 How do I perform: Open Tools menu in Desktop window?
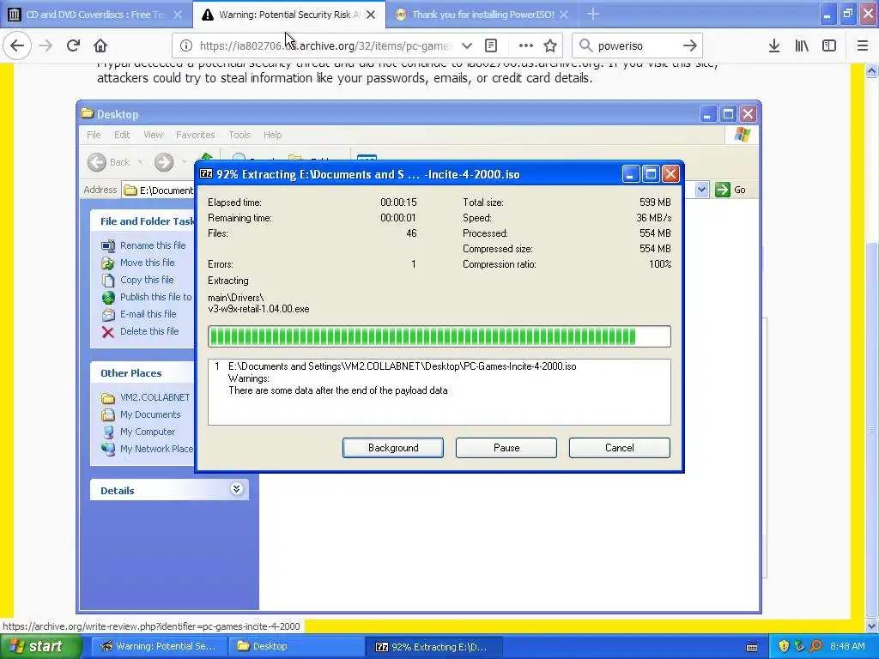239,135
